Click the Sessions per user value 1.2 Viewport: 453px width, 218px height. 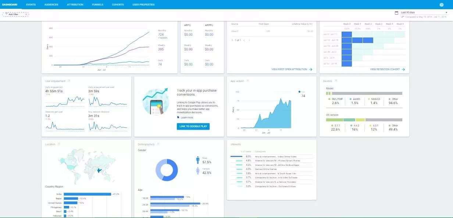tap(47, 116)
